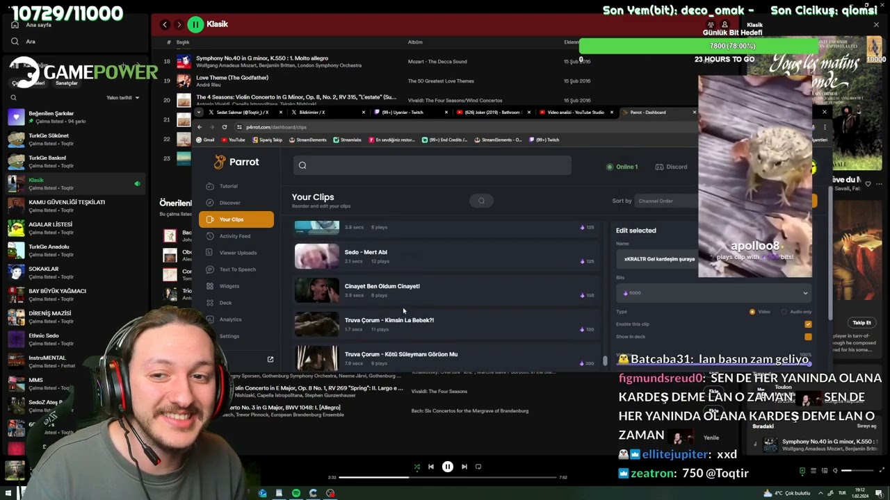Open Settings in Parrot sidebar
Viewport: 890px width, 500px height.
(229, 336)
